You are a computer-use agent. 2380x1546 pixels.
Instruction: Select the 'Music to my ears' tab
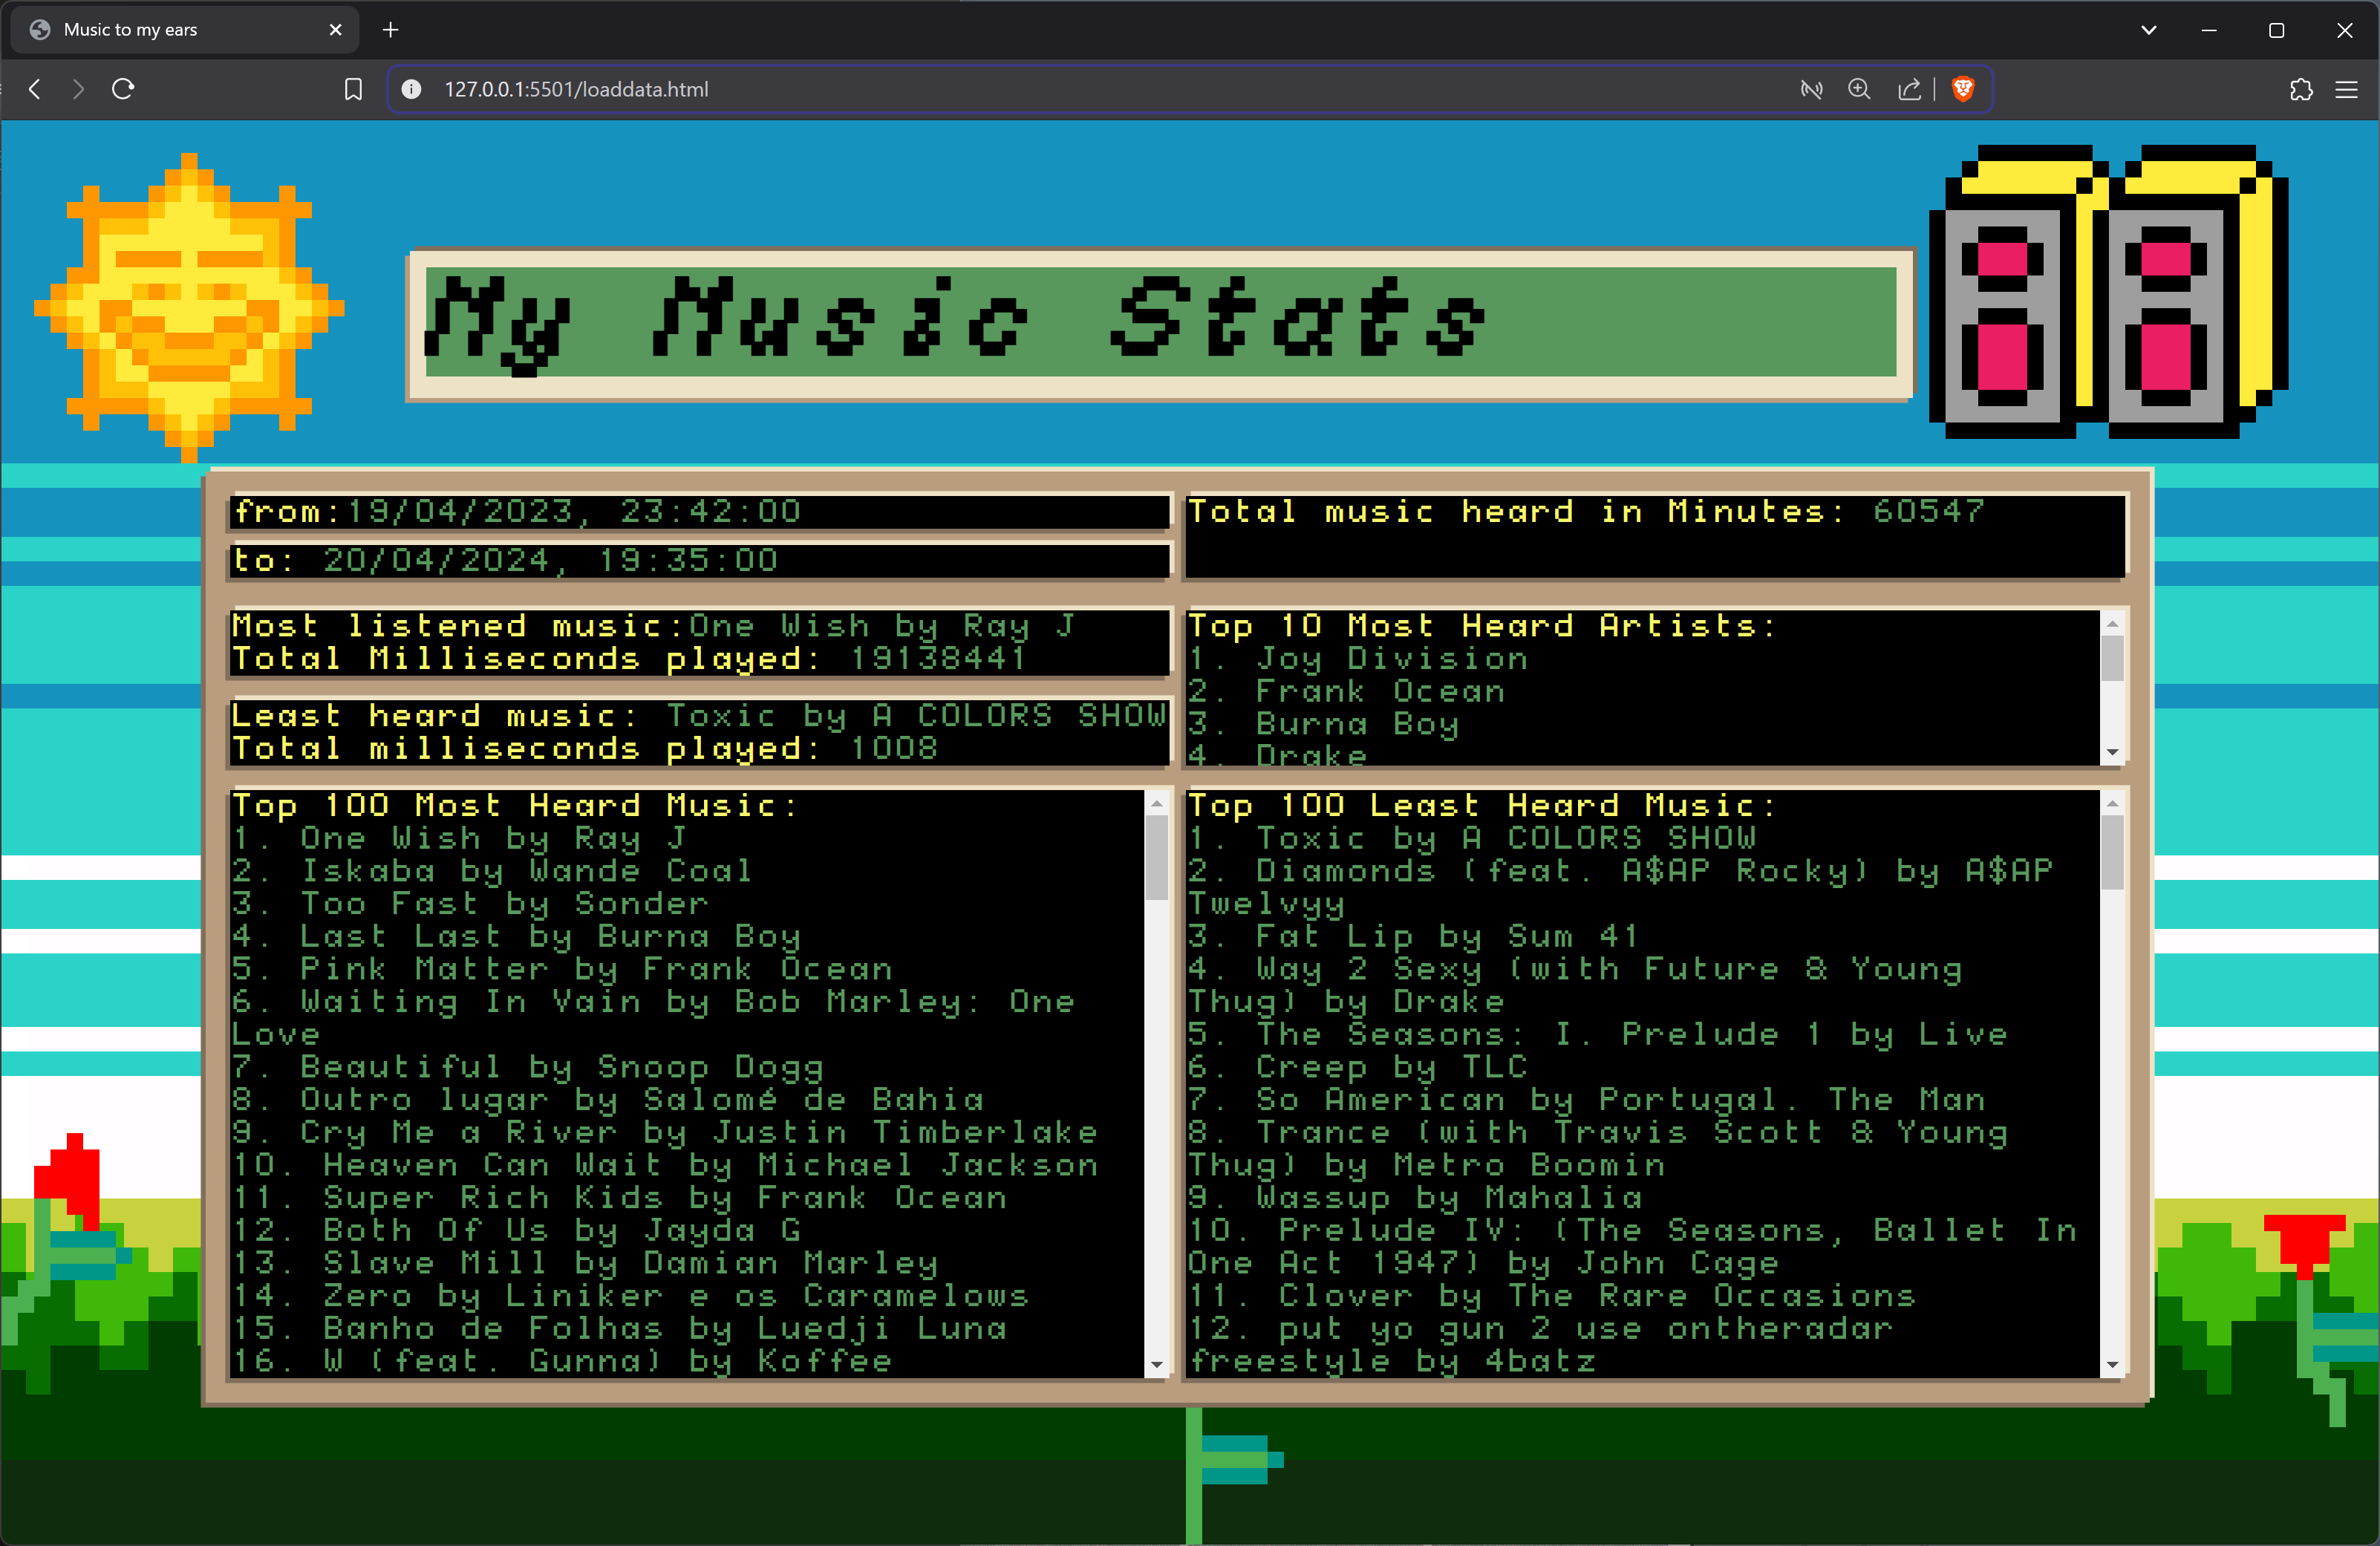point(185,30)
